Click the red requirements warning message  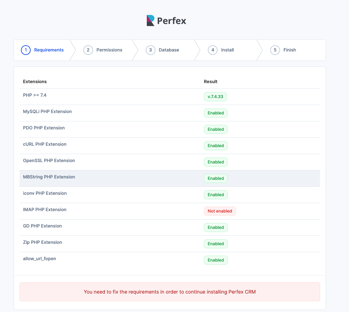(170, 292)
